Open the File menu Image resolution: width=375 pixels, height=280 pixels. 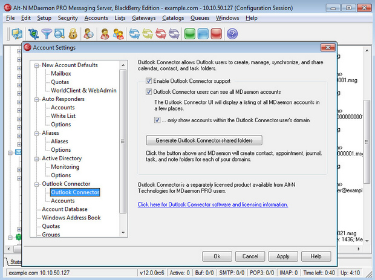(x=10, y=18)
